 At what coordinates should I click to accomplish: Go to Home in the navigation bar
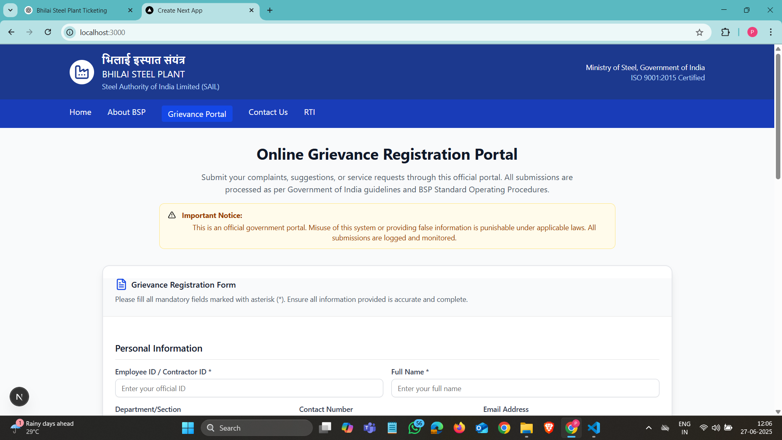(80, 112)
